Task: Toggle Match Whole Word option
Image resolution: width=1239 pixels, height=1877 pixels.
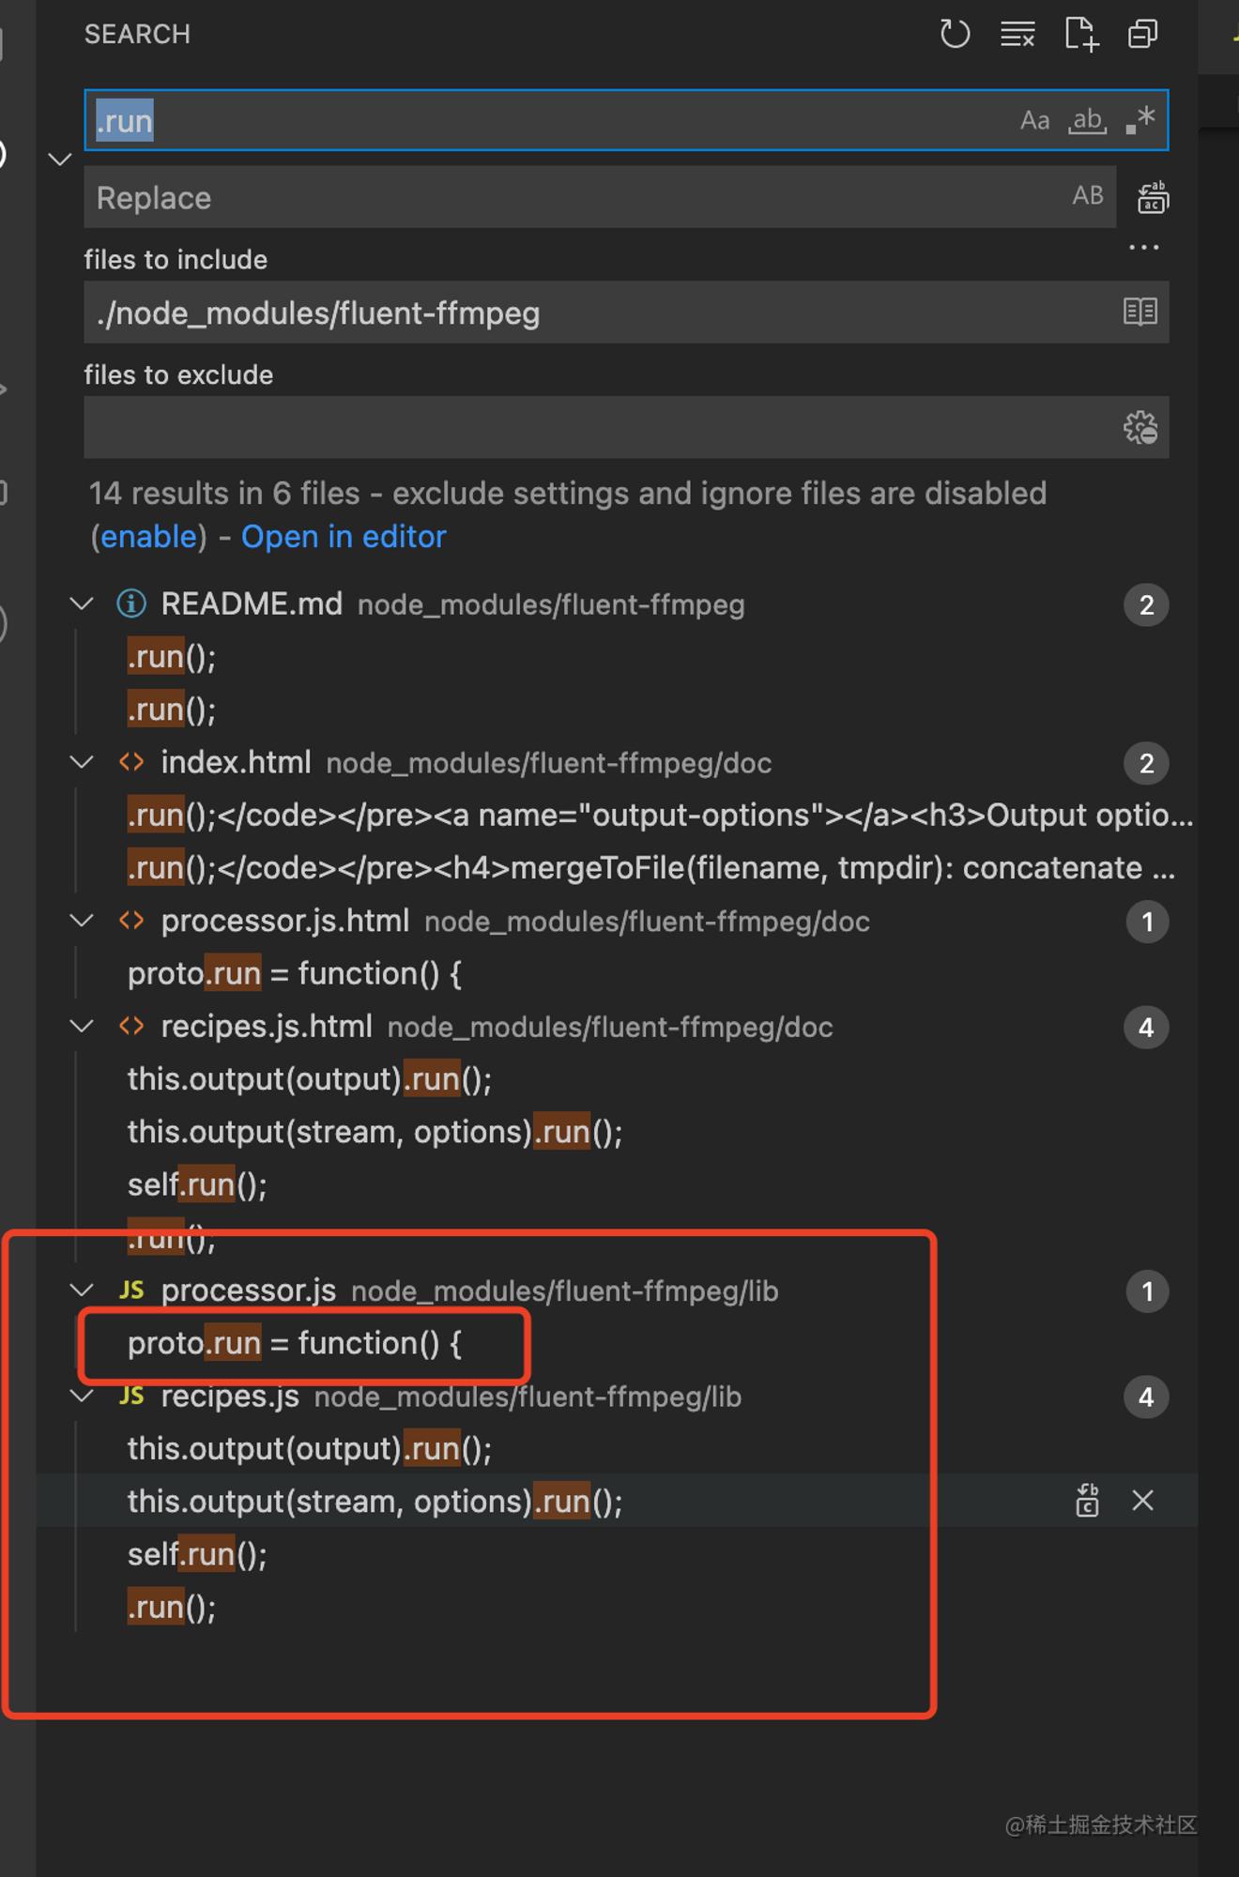Action: point(1087,120)
